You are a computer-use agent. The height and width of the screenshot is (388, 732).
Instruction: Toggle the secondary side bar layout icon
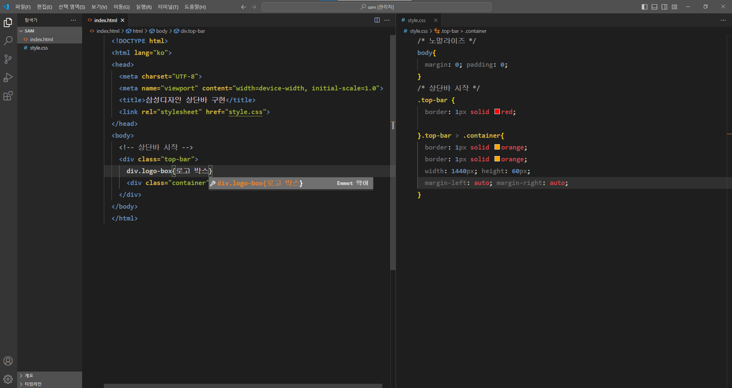(664, 7)
